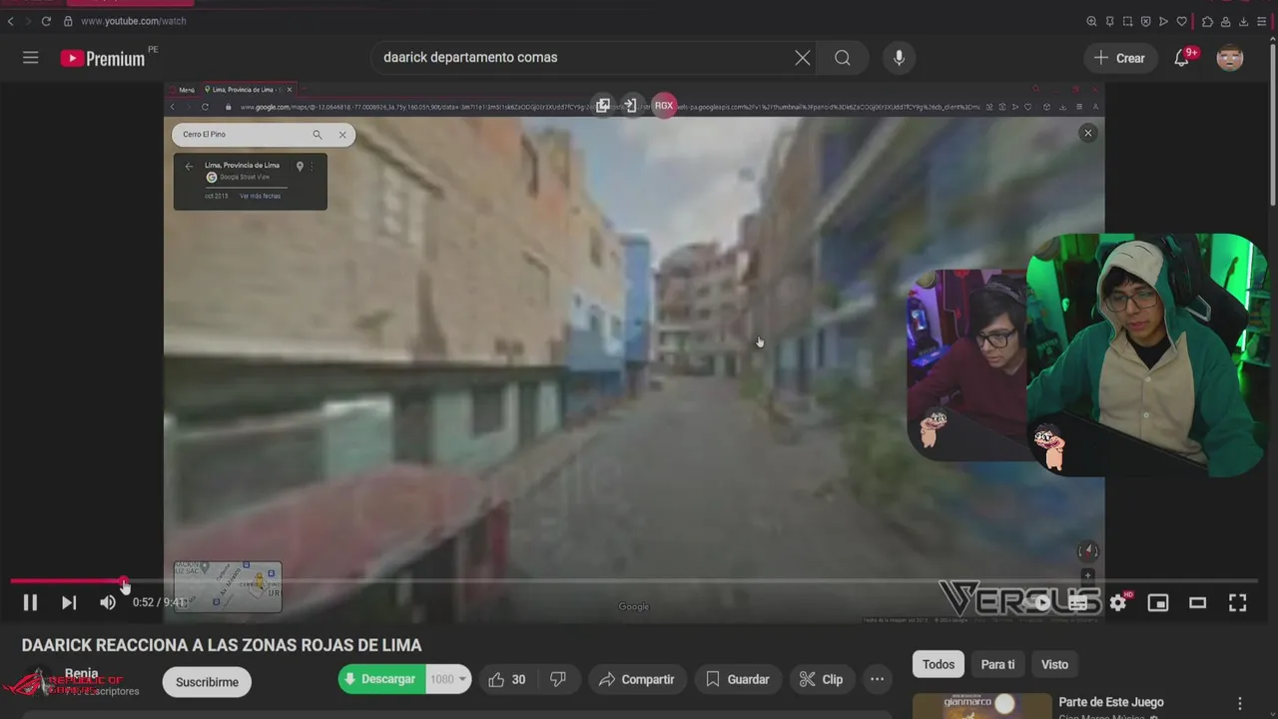Download video with Descargar button

click(381, 679)
